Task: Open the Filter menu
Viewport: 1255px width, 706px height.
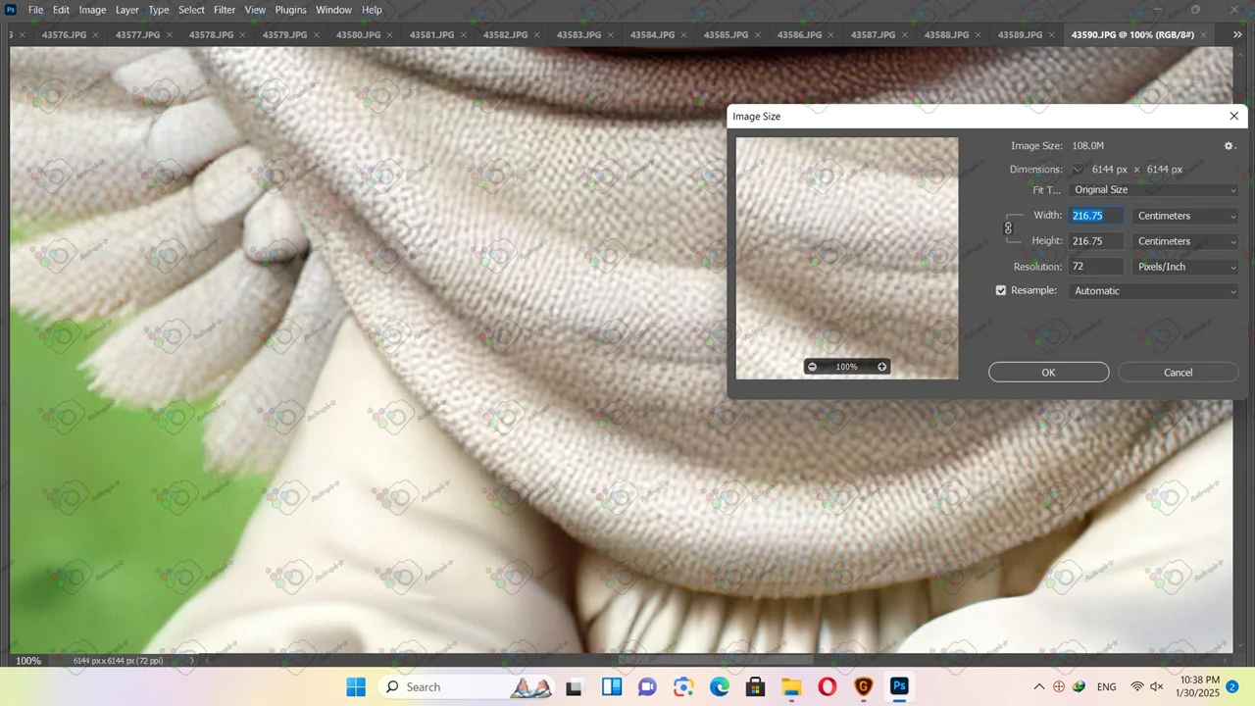Action: pyautogui.click(x=225, y=10)
